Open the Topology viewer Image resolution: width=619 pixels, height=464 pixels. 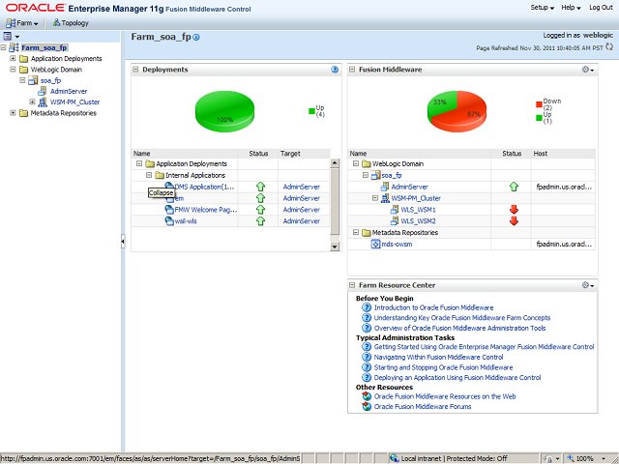click(70, 21)
